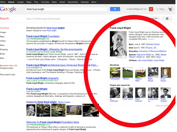
Task: Click the blue search magnifier button
Action: click(x=115, y=9)
